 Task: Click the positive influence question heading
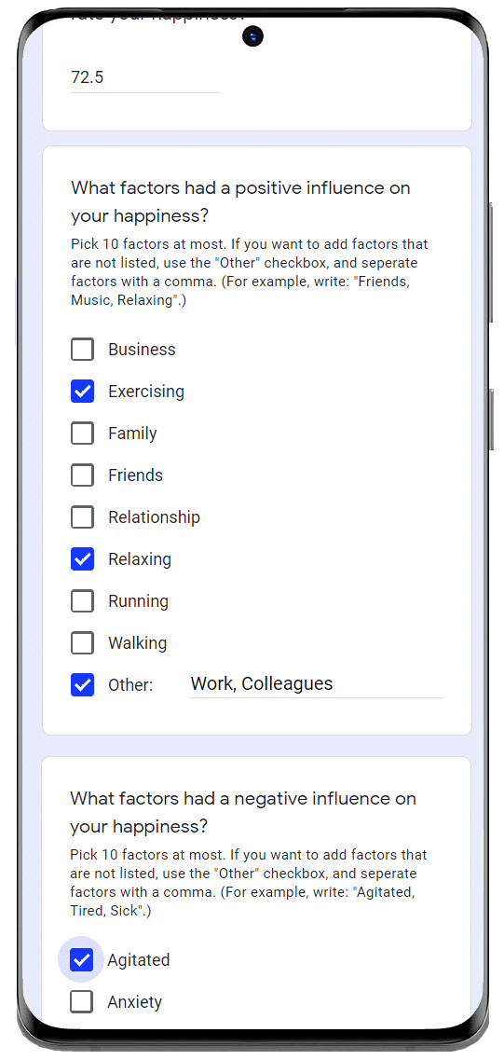tap(240, 201)
